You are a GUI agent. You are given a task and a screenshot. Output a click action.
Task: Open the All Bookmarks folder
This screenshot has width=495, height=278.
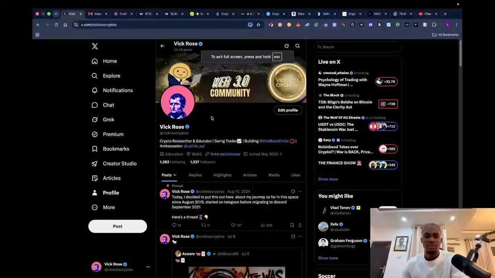tap(445, 35)
